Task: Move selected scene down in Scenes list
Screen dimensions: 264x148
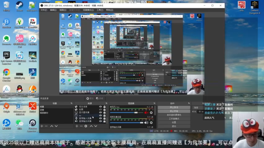Action: [56, 126]
